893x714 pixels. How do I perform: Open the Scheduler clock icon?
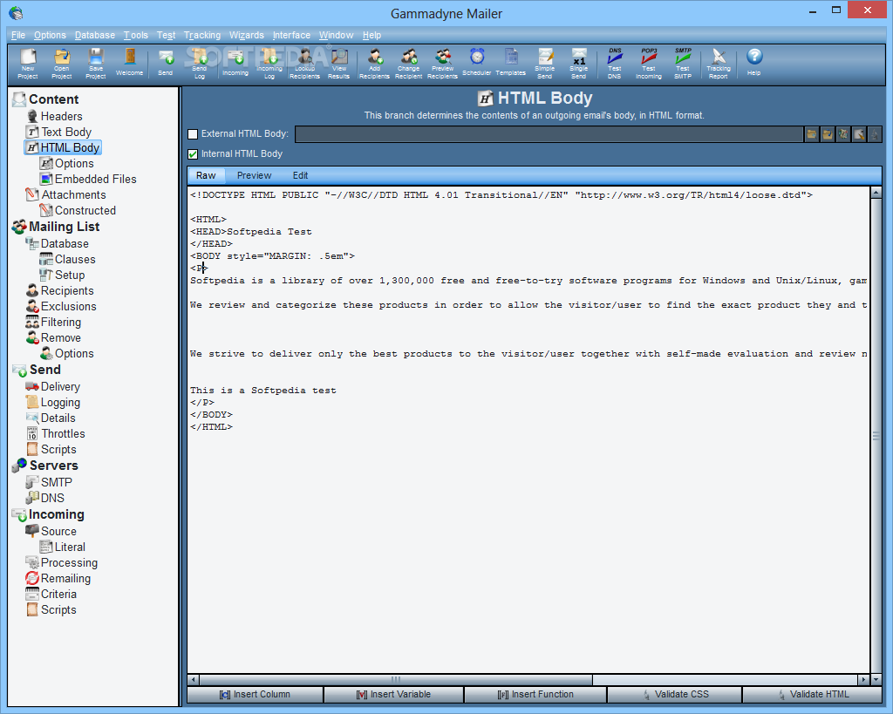tap(477, 62)
